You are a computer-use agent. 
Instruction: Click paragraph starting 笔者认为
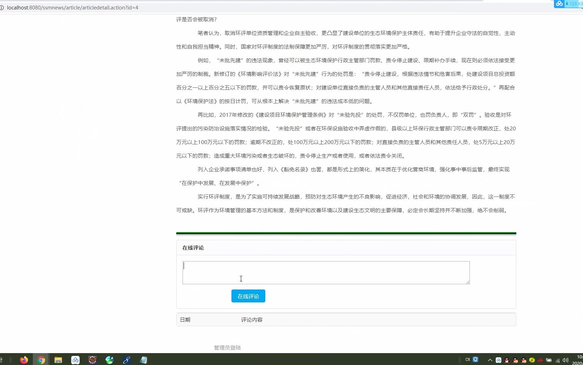pos(346,40)
